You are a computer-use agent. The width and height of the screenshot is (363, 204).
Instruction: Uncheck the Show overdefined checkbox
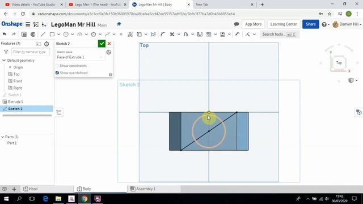click(57, 73)
